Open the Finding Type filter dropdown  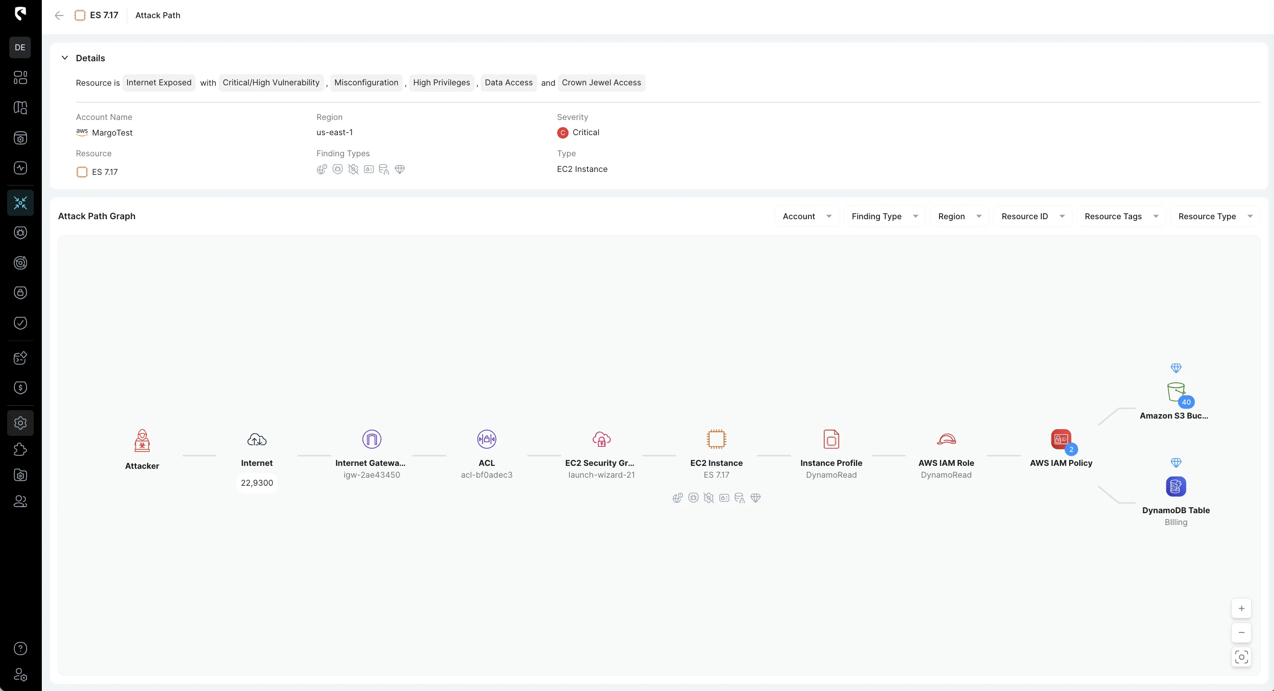click(884, 217)
